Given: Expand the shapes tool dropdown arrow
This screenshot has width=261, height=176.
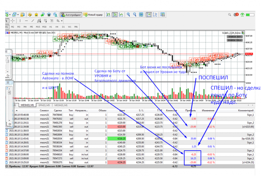Looking at the screenshot, I should [62, 21].
